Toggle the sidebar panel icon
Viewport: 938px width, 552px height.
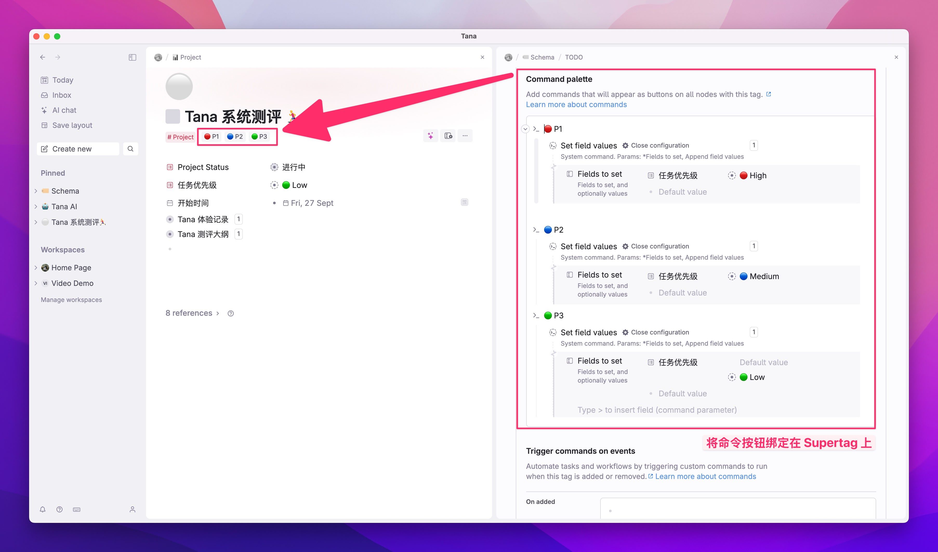point(132,57)
